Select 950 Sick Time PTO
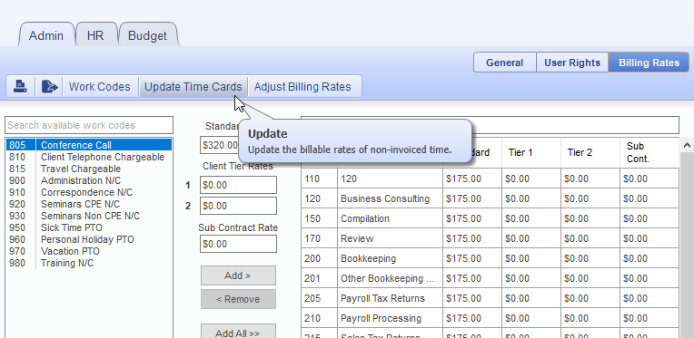 pyautogui.click(x=89, y=227)
